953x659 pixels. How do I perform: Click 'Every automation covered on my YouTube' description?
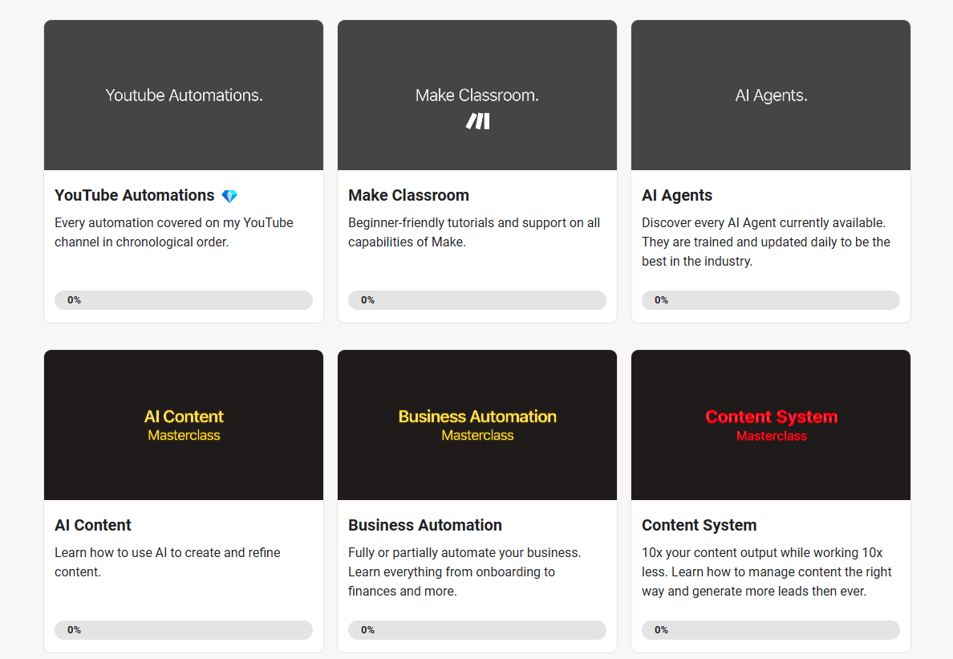[174, 232]
